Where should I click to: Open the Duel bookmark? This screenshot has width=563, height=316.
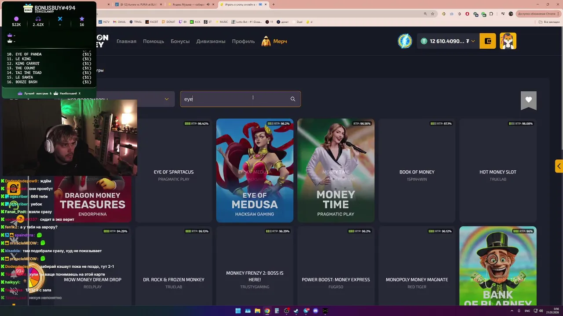point(298,22)
